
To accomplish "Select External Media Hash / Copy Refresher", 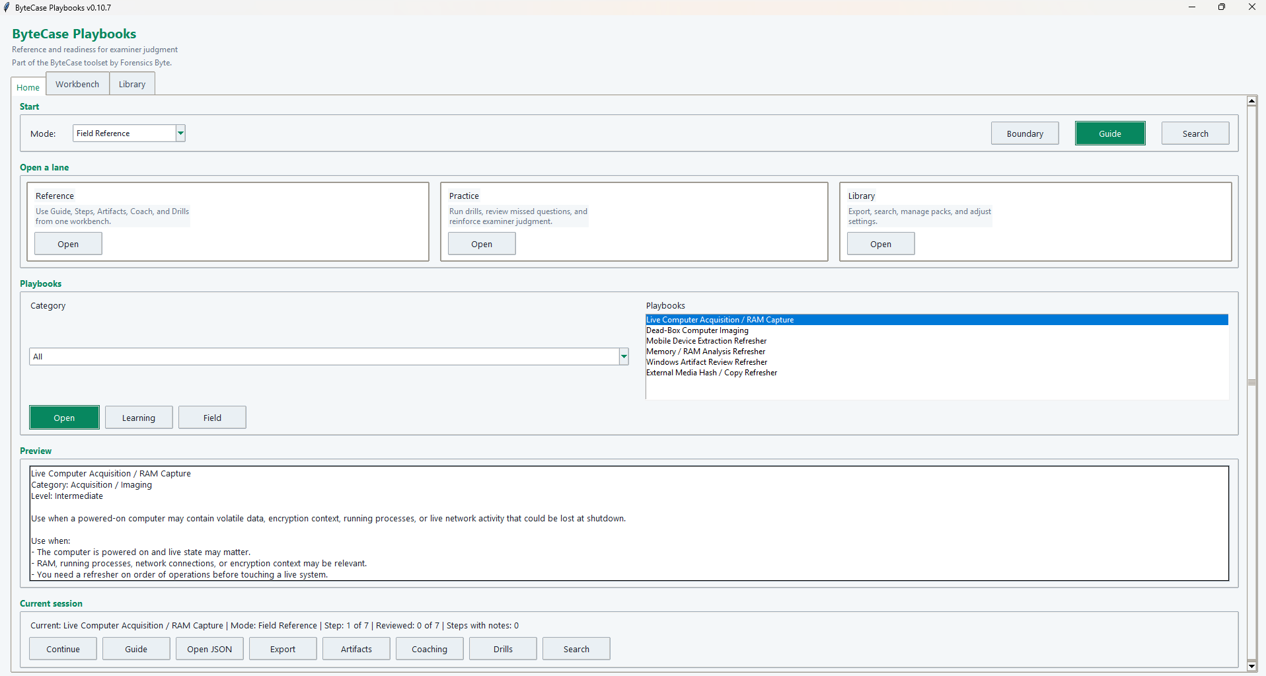I will (937, 372).
